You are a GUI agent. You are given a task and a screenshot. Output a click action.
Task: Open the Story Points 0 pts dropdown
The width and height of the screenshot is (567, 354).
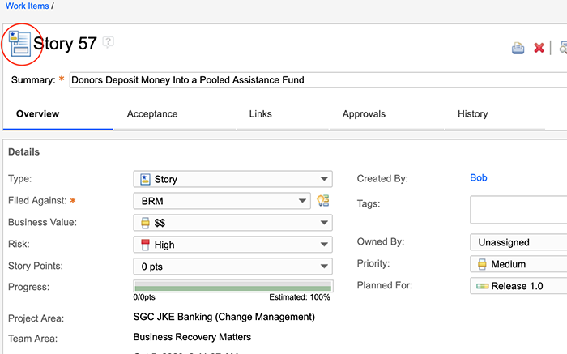[x=232, y=267]
